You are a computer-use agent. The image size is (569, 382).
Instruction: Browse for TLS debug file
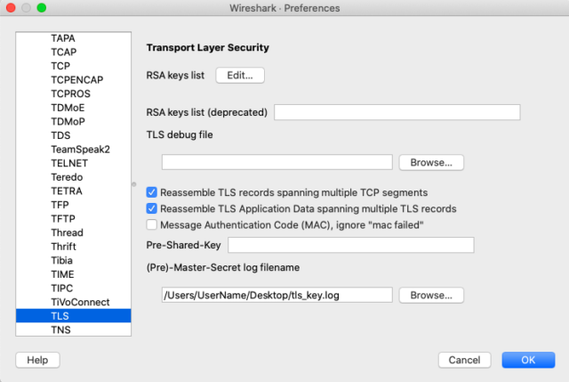(431, 162)
